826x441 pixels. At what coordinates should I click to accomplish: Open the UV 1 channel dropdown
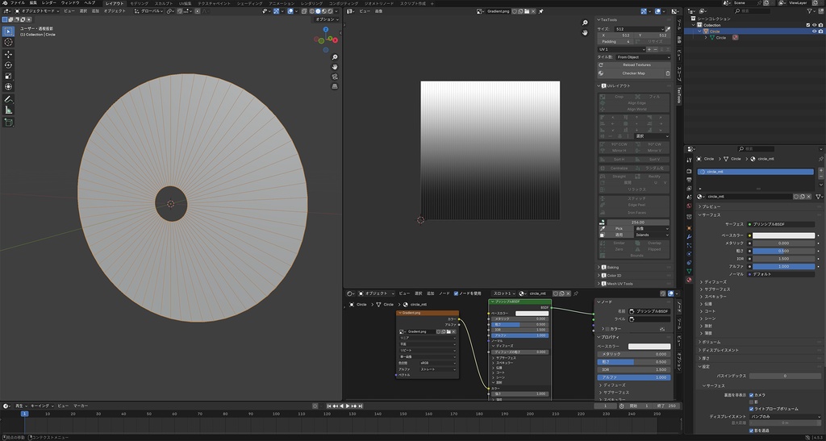pyautogui.click(x=622, y=49)
